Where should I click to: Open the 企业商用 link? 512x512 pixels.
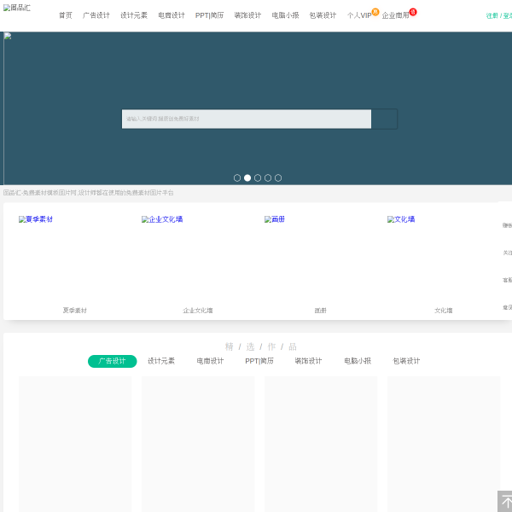(395, 15)
